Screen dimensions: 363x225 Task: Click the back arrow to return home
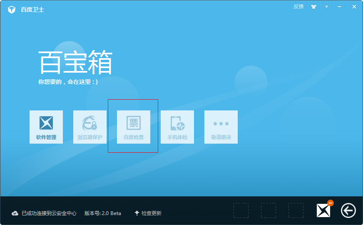pos(348,211)
